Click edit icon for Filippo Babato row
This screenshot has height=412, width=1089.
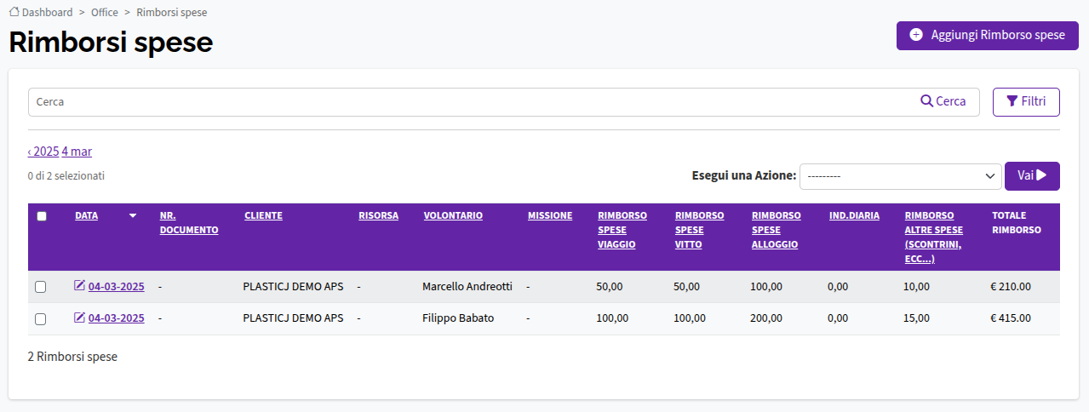79,318
